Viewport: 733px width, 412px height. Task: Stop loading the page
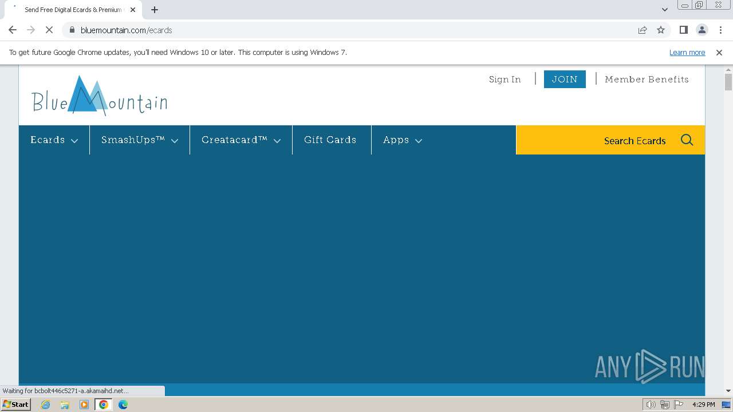49,30
